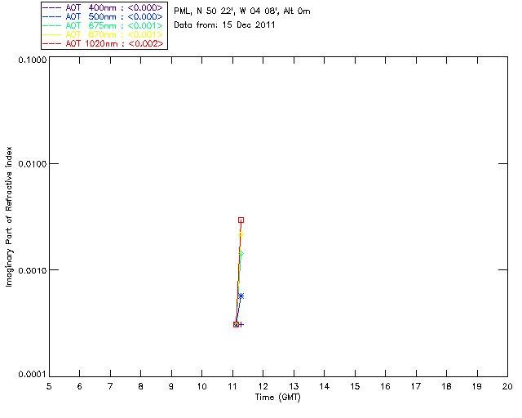Click the AOT 870nm legend entry
The width and height of the screenshot is (522, 418).
coord(103,34)
